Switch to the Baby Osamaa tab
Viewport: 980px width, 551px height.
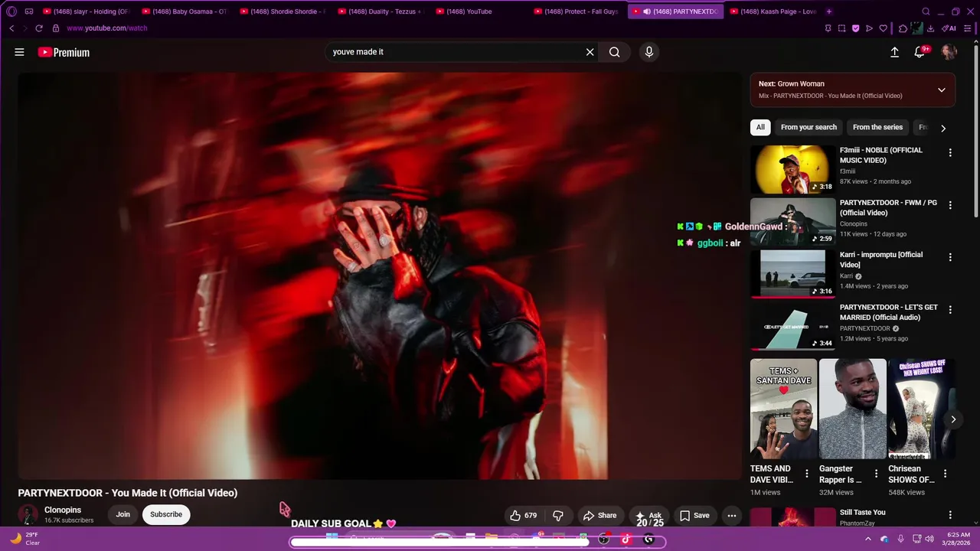184,11
